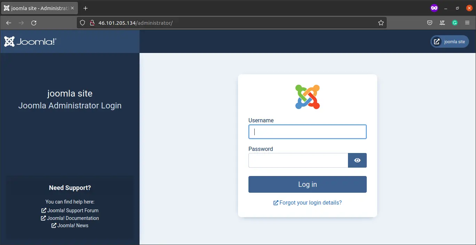
Task: Click the Password label
Action: tap(261, 149)
